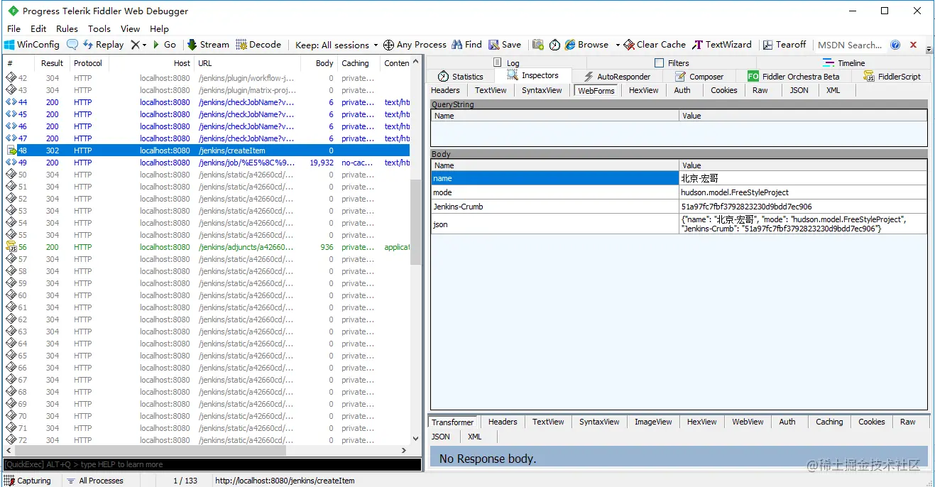The image size is (935, 487).
Task: Open the timer stopwatch icon
Action: pyautogui.click(x=554, y=44)
